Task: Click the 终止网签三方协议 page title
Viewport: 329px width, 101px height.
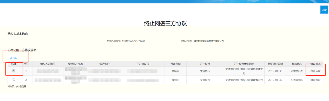Action: [166, 23]
